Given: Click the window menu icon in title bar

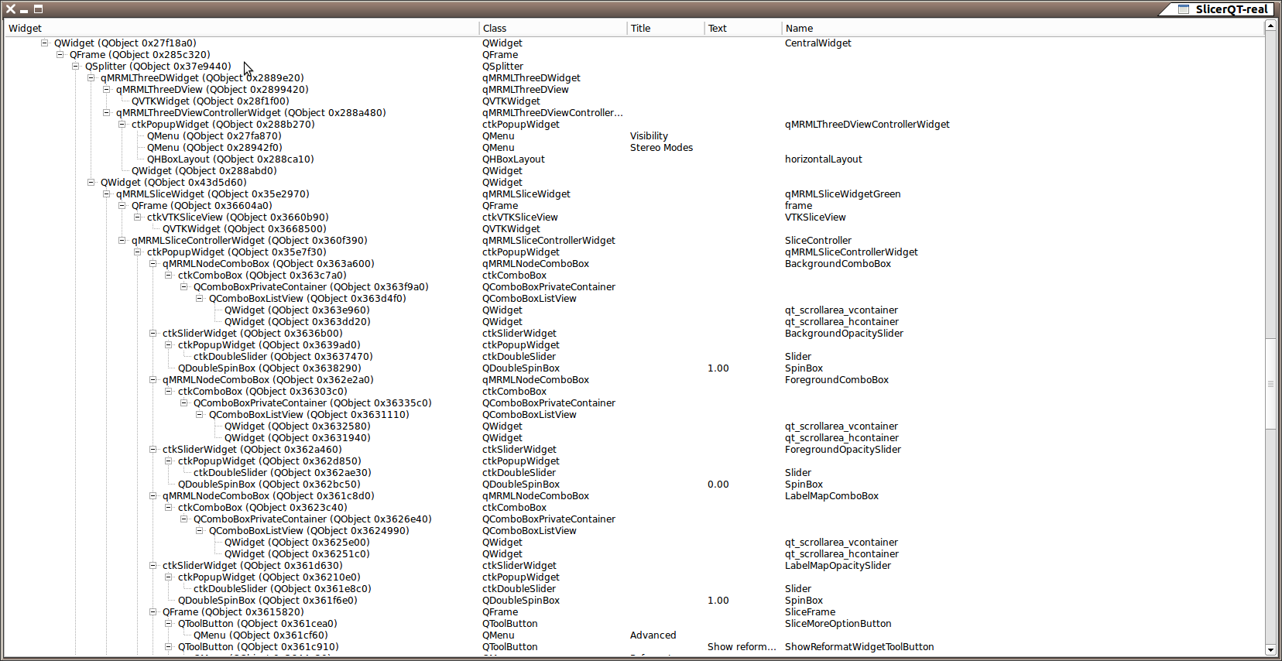Looking at the screenshot, I should pyautogui.click(x=11, y=9).
